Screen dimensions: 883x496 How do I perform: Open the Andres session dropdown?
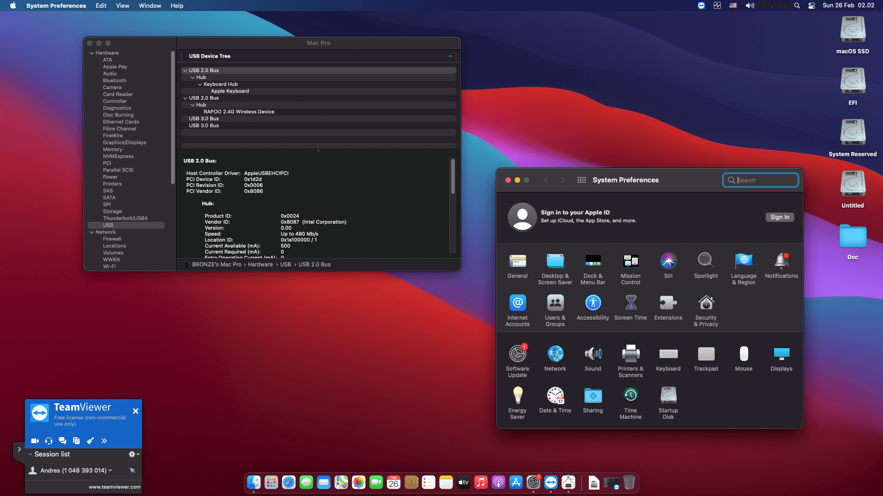coord(110,470)
